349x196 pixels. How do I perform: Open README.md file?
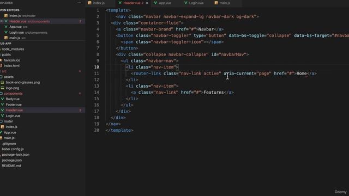pyautogui.click(x=11, y=166)
